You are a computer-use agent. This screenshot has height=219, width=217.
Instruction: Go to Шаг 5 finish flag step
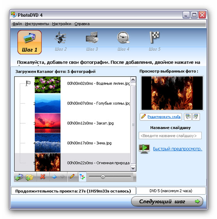tap(155, 41)
